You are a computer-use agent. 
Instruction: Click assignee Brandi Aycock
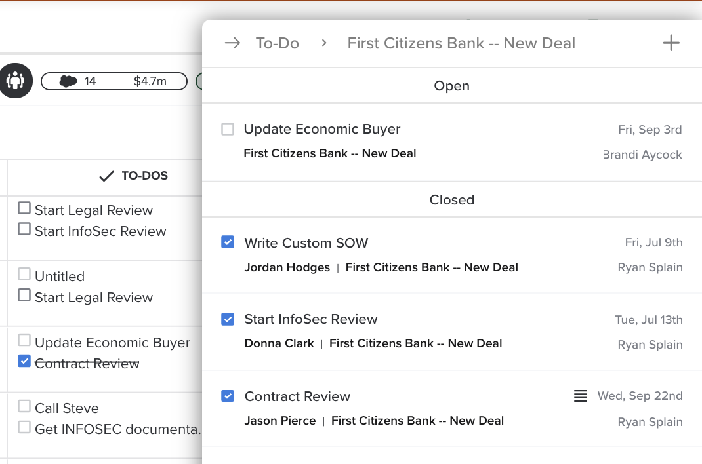coord(642,155)
